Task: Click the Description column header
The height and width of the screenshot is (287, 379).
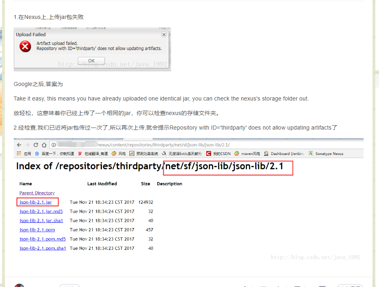Action: click(x=169, y=184)
